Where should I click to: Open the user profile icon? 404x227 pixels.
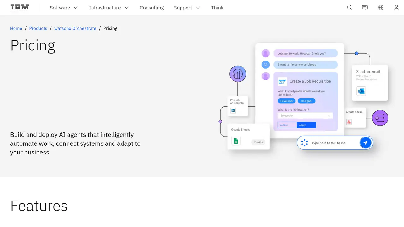click(x=396, y=8)
